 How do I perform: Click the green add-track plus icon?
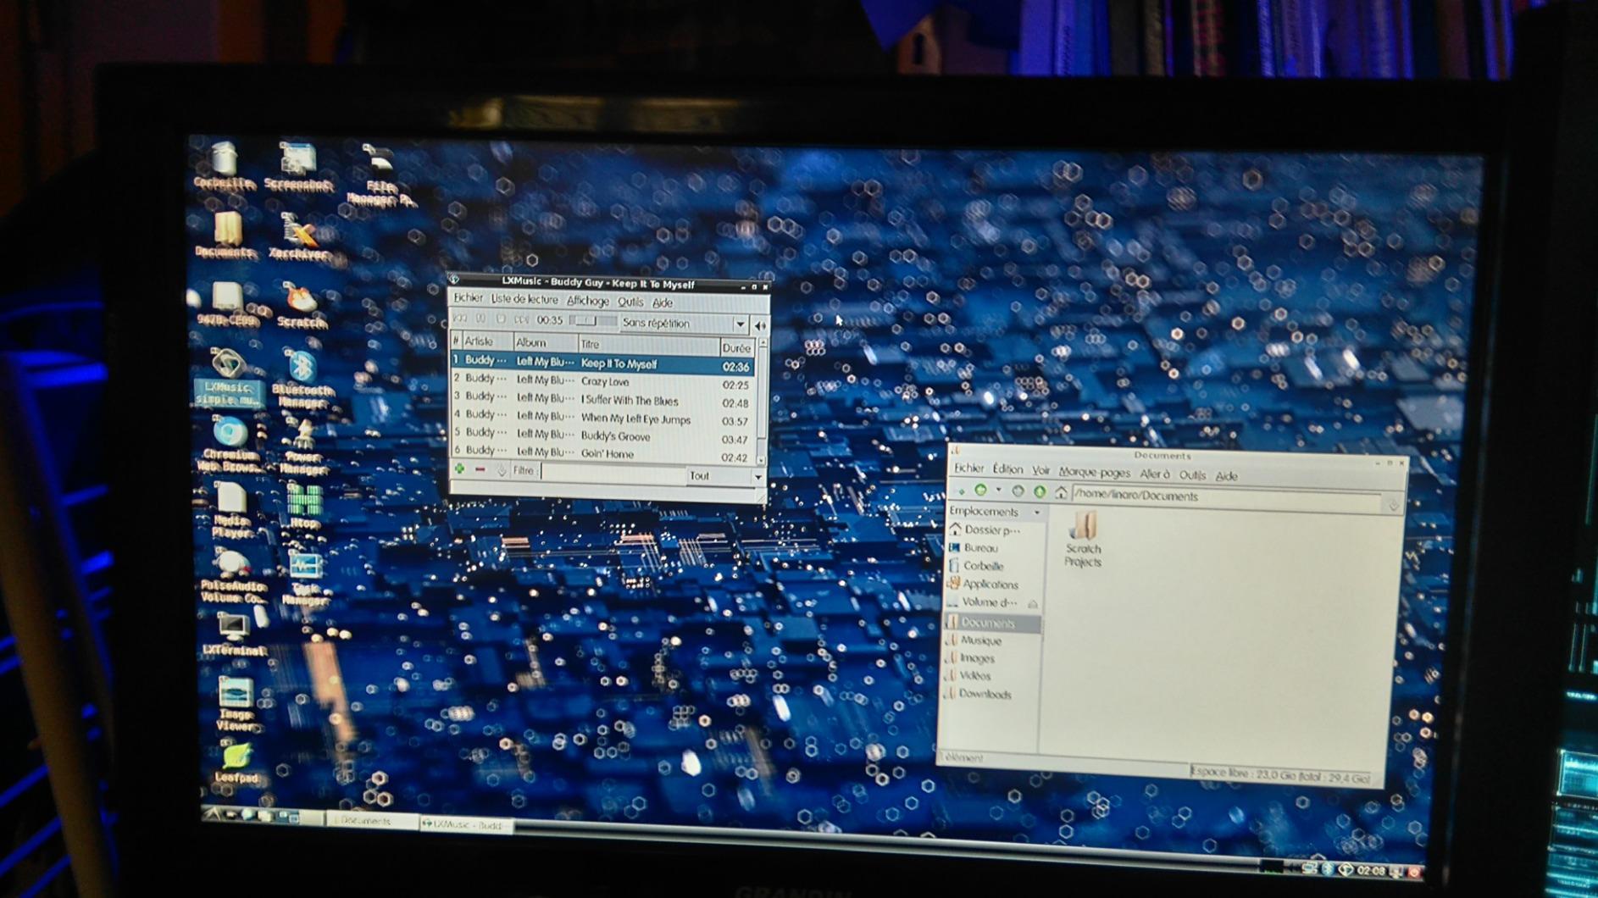click(459, 469)
